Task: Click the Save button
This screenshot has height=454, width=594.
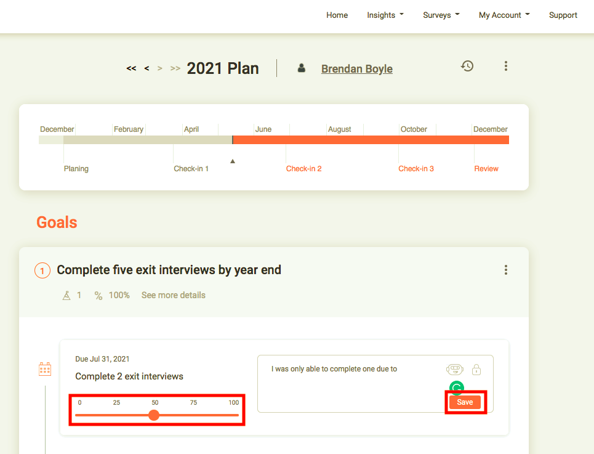Action: (x=465, y=402)
